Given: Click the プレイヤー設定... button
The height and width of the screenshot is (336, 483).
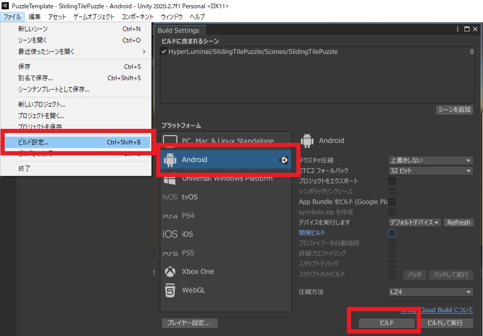Looking at the screenshot, I should (x=189, y=323).
